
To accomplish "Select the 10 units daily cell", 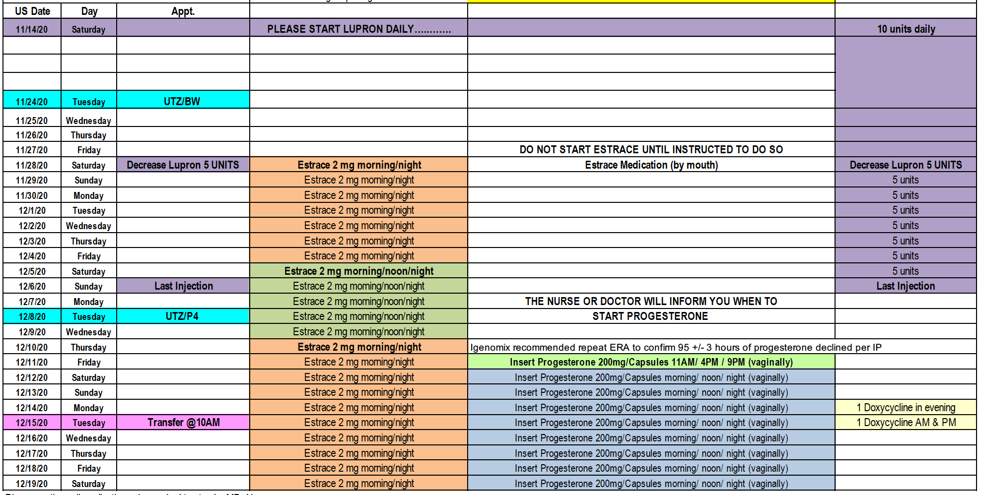I will tap(906, 29).
